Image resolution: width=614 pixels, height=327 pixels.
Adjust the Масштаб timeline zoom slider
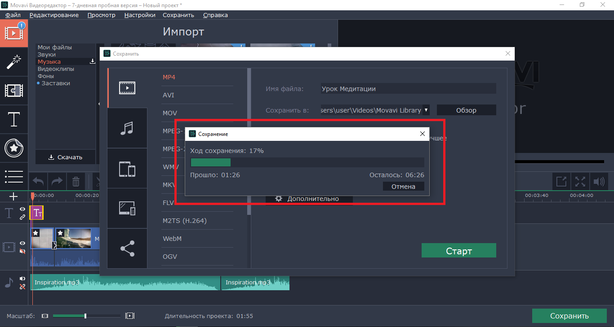pos(85,316)
